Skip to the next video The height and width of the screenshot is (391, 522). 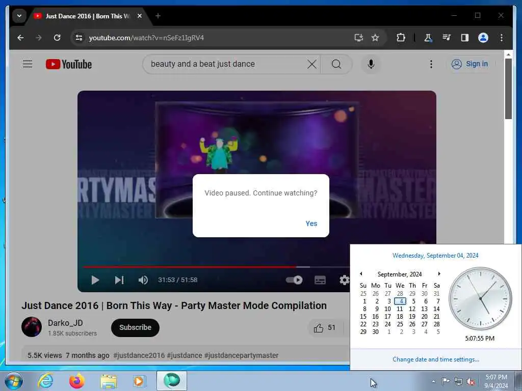pyautogui.click(x=119, y=280)
